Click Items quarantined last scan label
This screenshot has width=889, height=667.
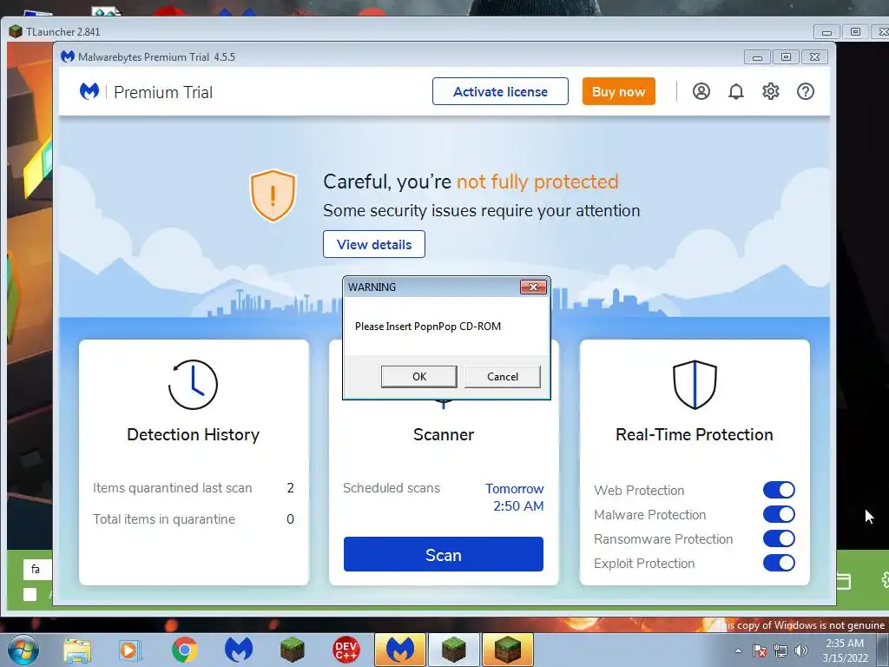(x=173, y=488)
